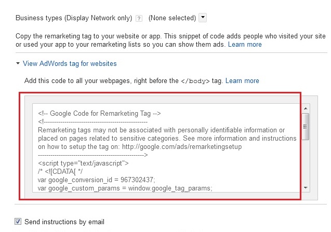Click the code box scroll-down arrow
This screenshot has width=331, height=232.
point(306,187)
